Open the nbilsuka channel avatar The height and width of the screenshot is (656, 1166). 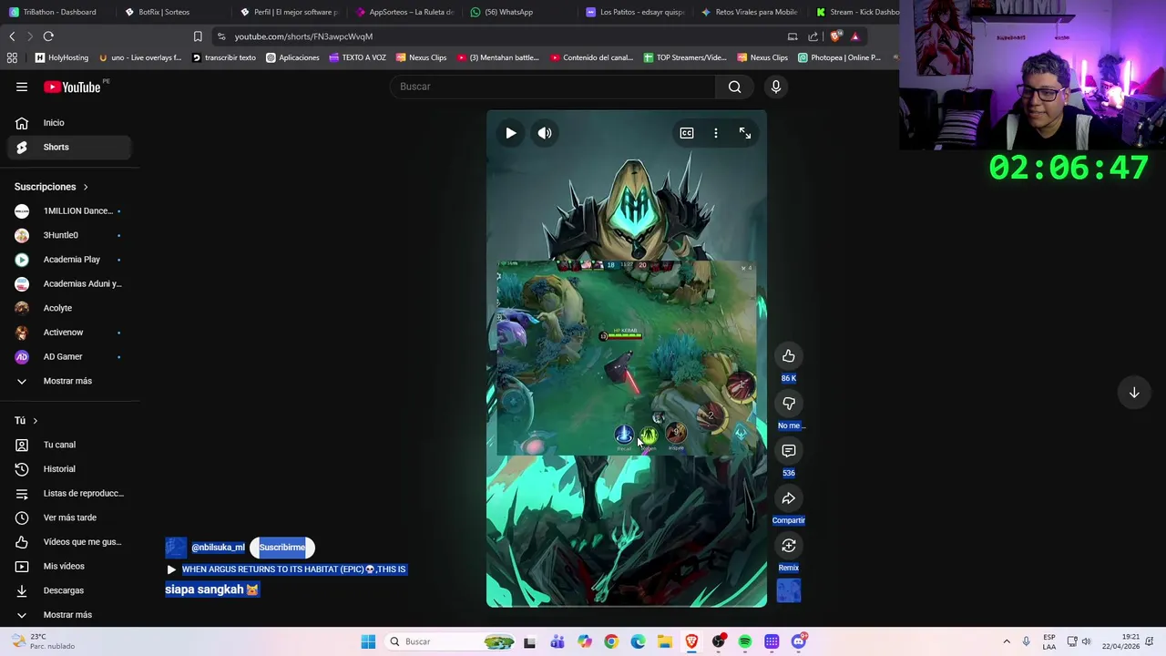tap(176, 548)
